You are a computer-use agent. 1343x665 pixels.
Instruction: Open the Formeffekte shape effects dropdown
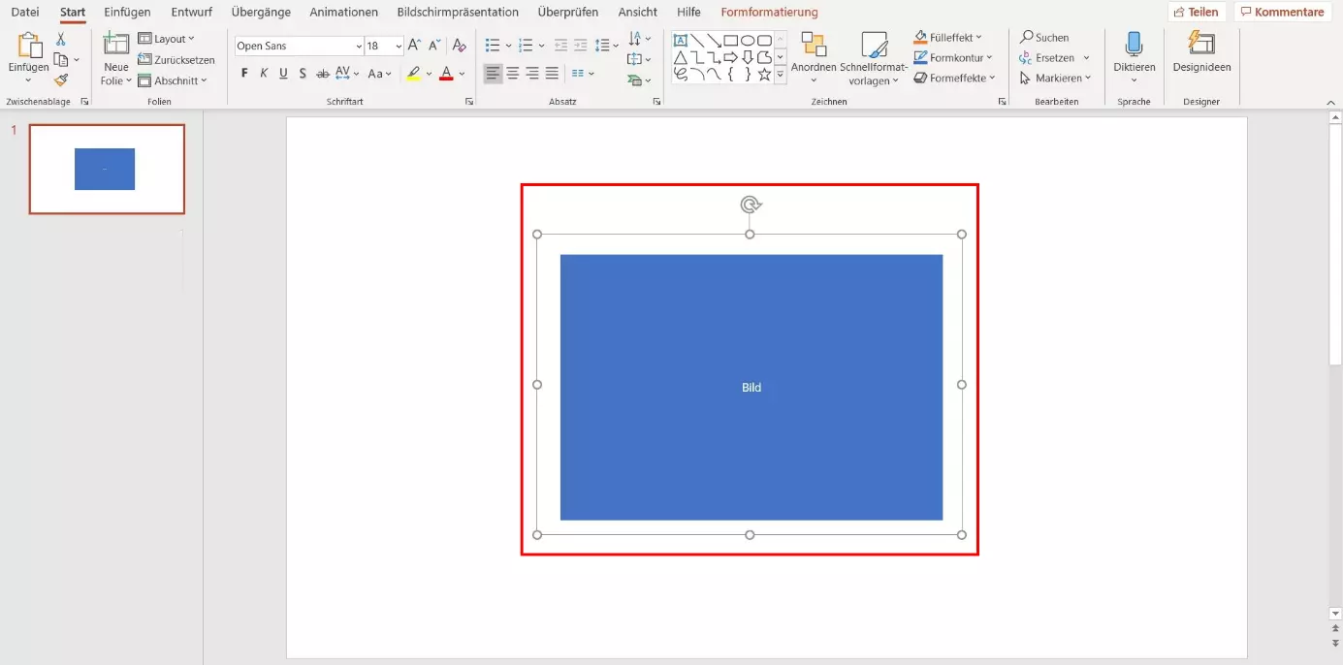tap(955, 79)
